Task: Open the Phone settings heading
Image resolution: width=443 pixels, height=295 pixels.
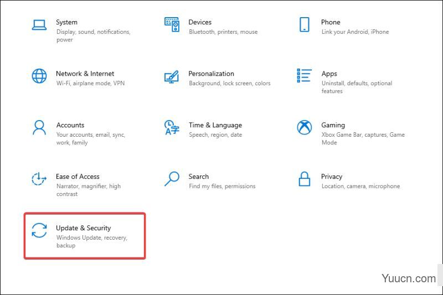Action: pos(331,22)
